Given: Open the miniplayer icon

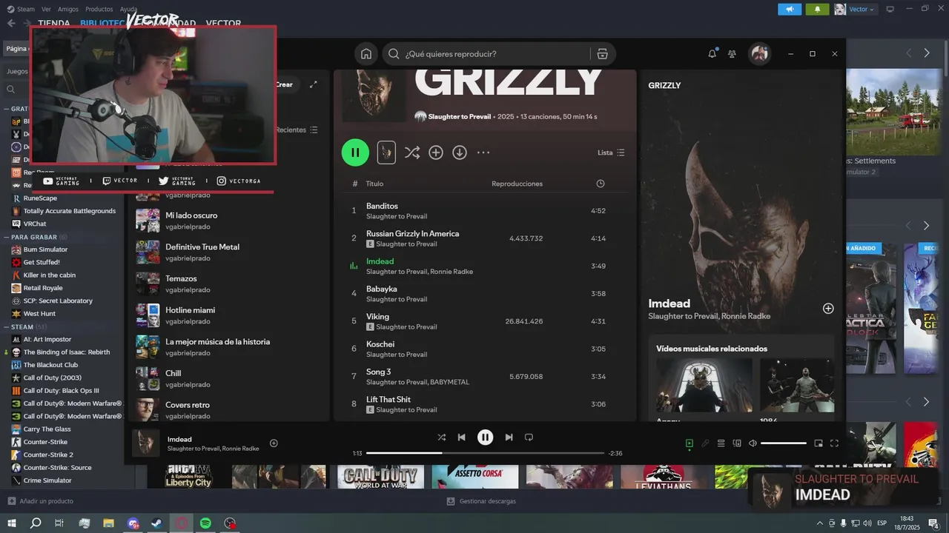Looking at the screenshot, I should (819, 443).
